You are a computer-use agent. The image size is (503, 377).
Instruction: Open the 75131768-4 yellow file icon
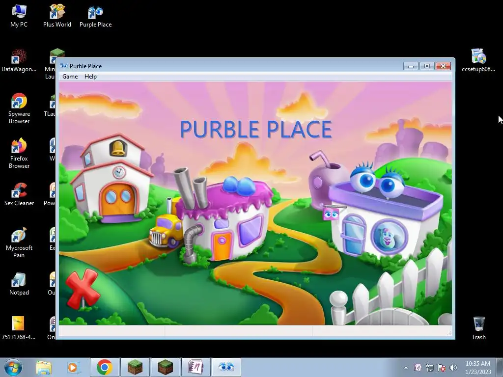(18, 328)
